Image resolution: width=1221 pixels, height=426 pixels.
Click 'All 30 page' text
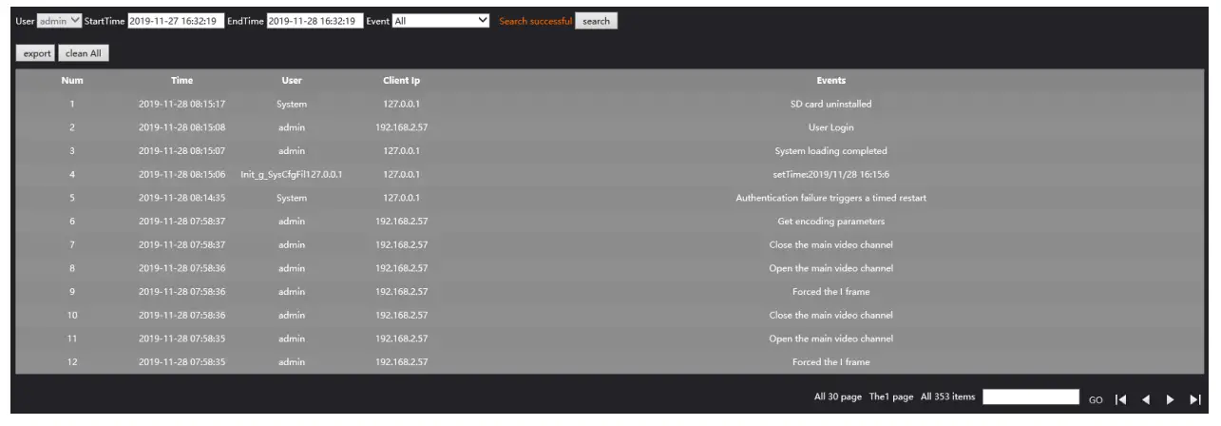[839, 397]
